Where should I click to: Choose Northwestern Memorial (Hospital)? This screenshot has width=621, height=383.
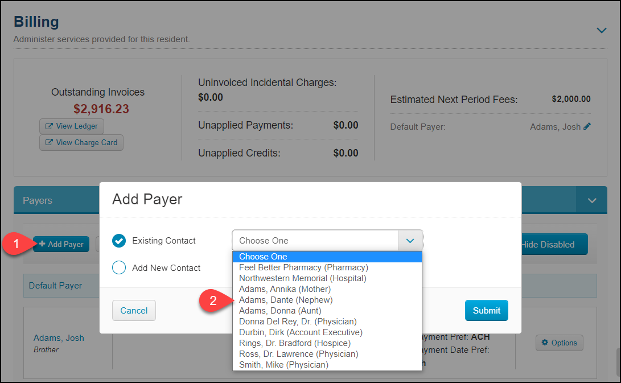pos(327,278)
